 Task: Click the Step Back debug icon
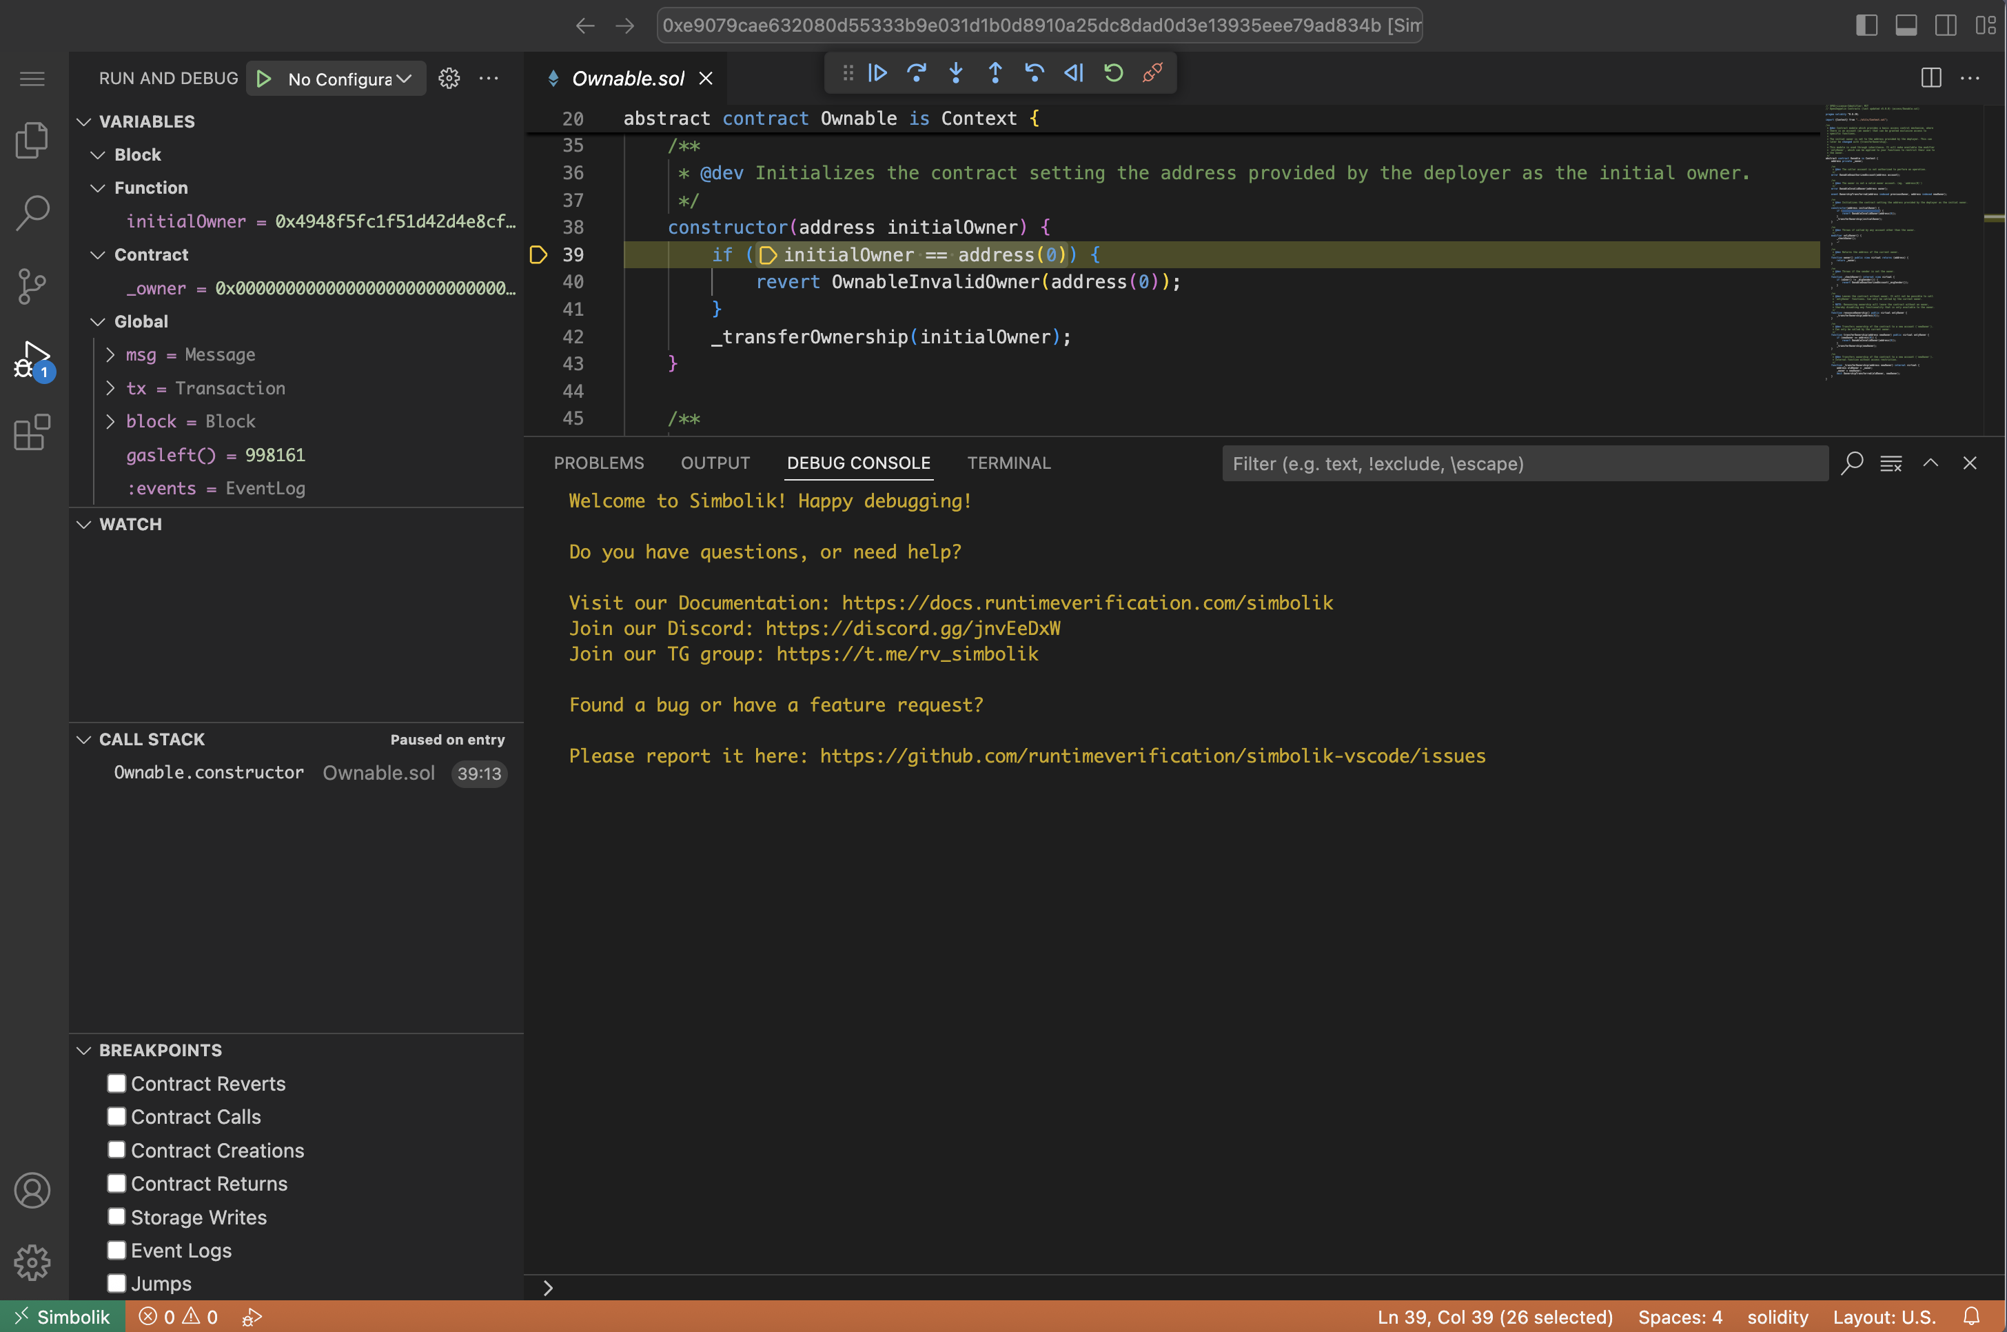[x=1034, y=74]
